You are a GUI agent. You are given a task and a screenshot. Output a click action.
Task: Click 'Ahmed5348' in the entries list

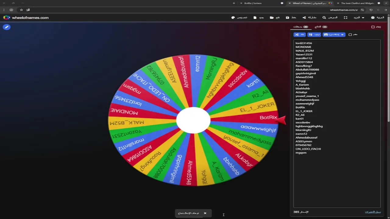[304, 77]
